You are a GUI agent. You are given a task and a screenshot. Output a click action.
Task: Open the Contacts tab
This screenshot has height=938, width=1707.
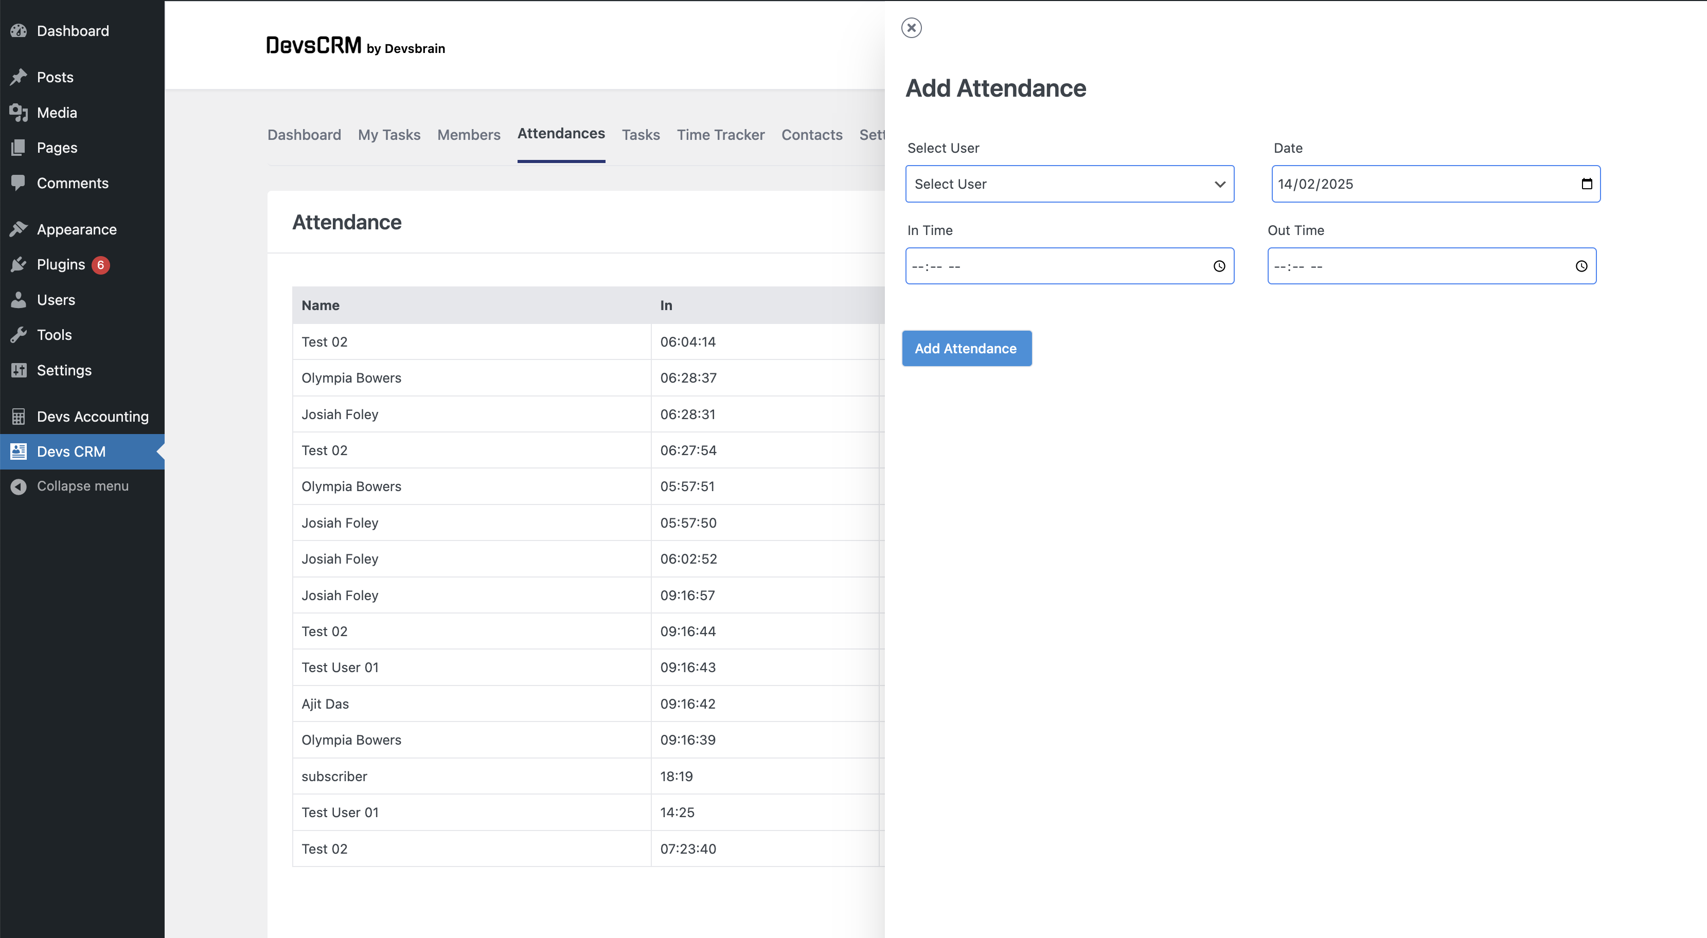tap(812, 134)
